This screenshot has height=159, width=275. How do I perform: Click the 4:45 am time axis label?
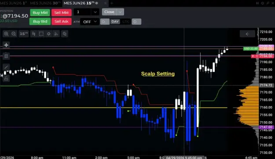click(x=251, y=158)
